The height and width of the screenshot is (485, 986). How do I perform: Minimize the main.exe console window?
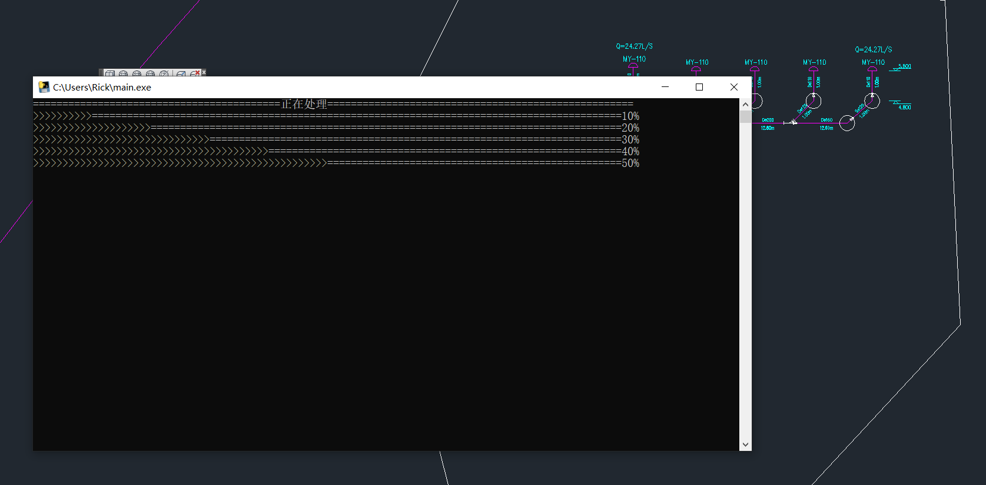click(665, 87)
